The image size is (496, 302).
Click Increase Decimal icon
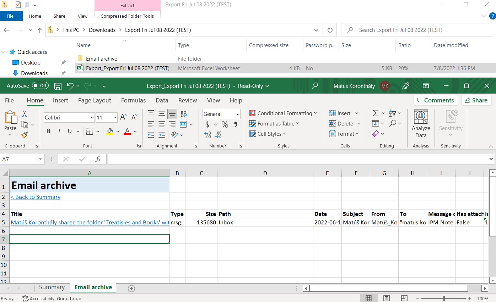coord(207,135)
